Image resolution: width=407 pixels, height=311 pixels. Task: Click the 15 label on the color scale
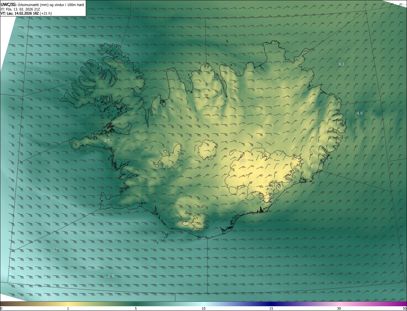coord(271,309)
